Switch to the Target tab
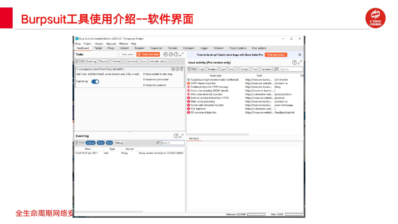The image size is (398, 224). pos(98,48)
